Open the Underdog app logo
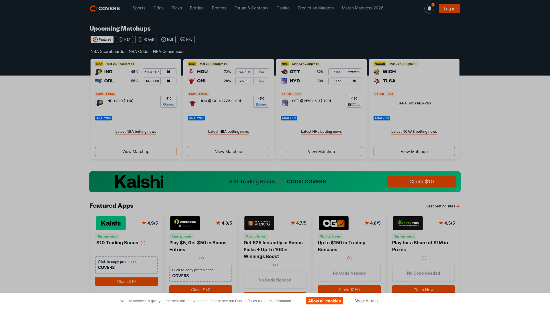 tap(185, 223)
